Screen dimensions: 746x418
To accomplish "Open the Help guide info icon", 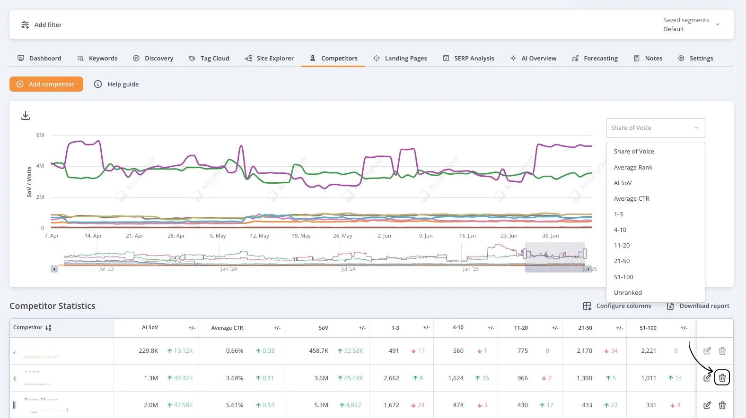I will click(x=98, y=84).
